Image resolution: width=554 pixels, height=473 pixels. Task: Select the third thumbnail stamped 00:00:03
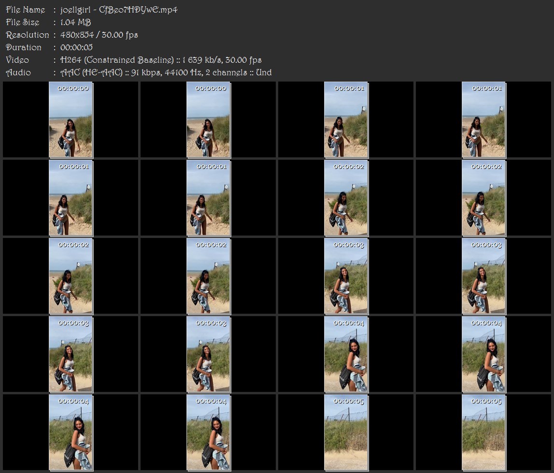(x=71, y=354)
